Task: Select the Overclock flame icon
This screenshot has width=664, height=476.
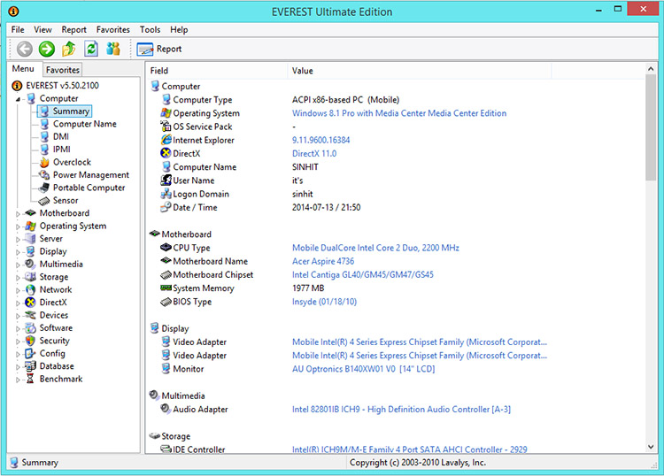Action: 44,162
